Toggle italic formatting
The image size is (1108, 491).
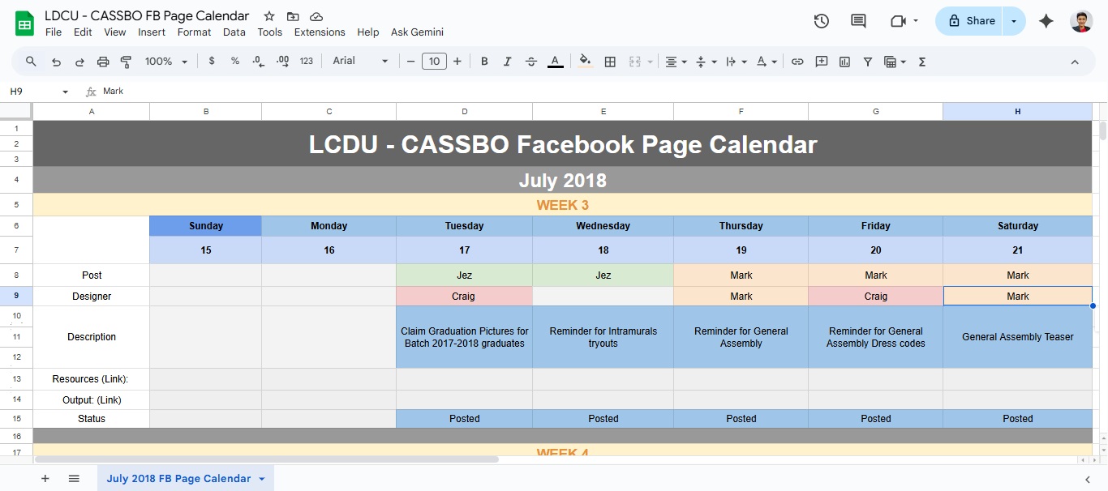point(508,62)
